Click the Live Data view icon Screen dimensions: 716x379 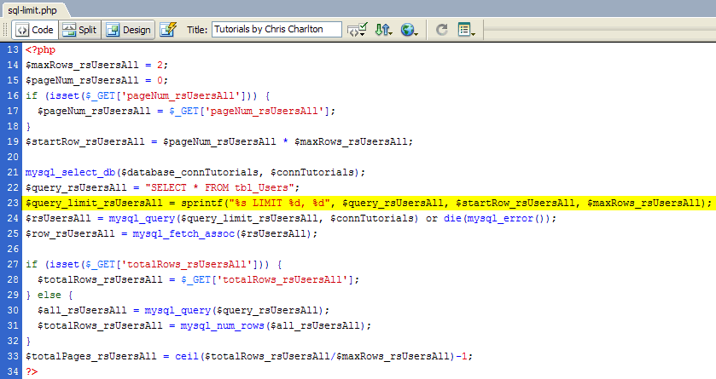pos(168,30)
